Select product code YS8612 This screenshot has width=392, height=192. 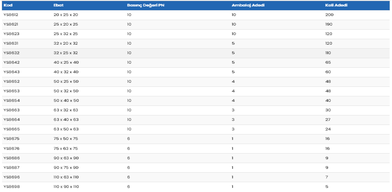[11, 15]
